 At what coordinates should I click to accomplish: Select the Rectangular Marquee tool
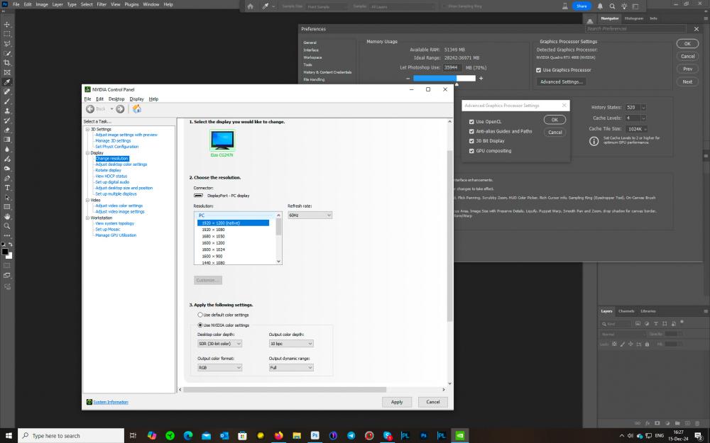pyautogui.click(x=7, y=34)
